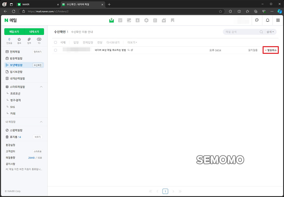This screenshot has width=284, height=197.
Task: Open 받은메일함 inbox folder
Action: (x=16, y=58)
